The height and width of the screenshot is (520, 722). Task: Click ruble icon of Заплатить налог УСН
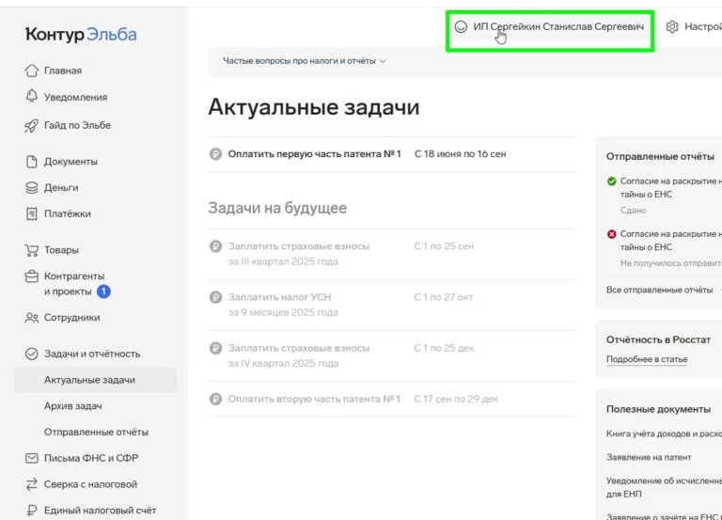215,297
